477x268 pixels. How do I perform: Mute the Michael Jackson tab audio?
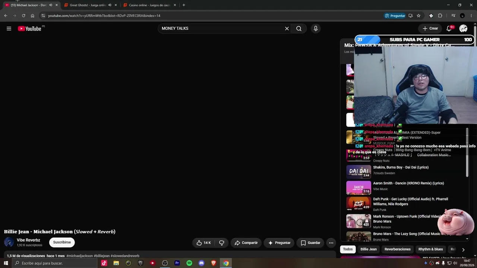(51, 5)
